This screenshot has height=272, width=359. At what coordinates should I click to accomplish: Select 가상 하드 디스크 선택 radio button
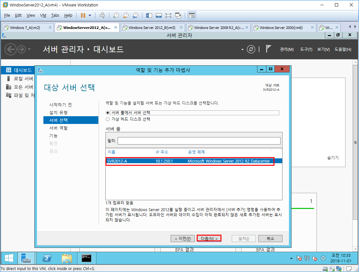click(x=108, y=119)
